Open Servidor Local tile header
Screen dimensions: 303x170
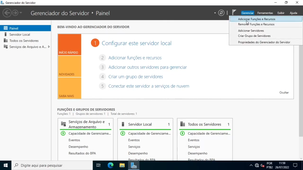pos(145,124)
